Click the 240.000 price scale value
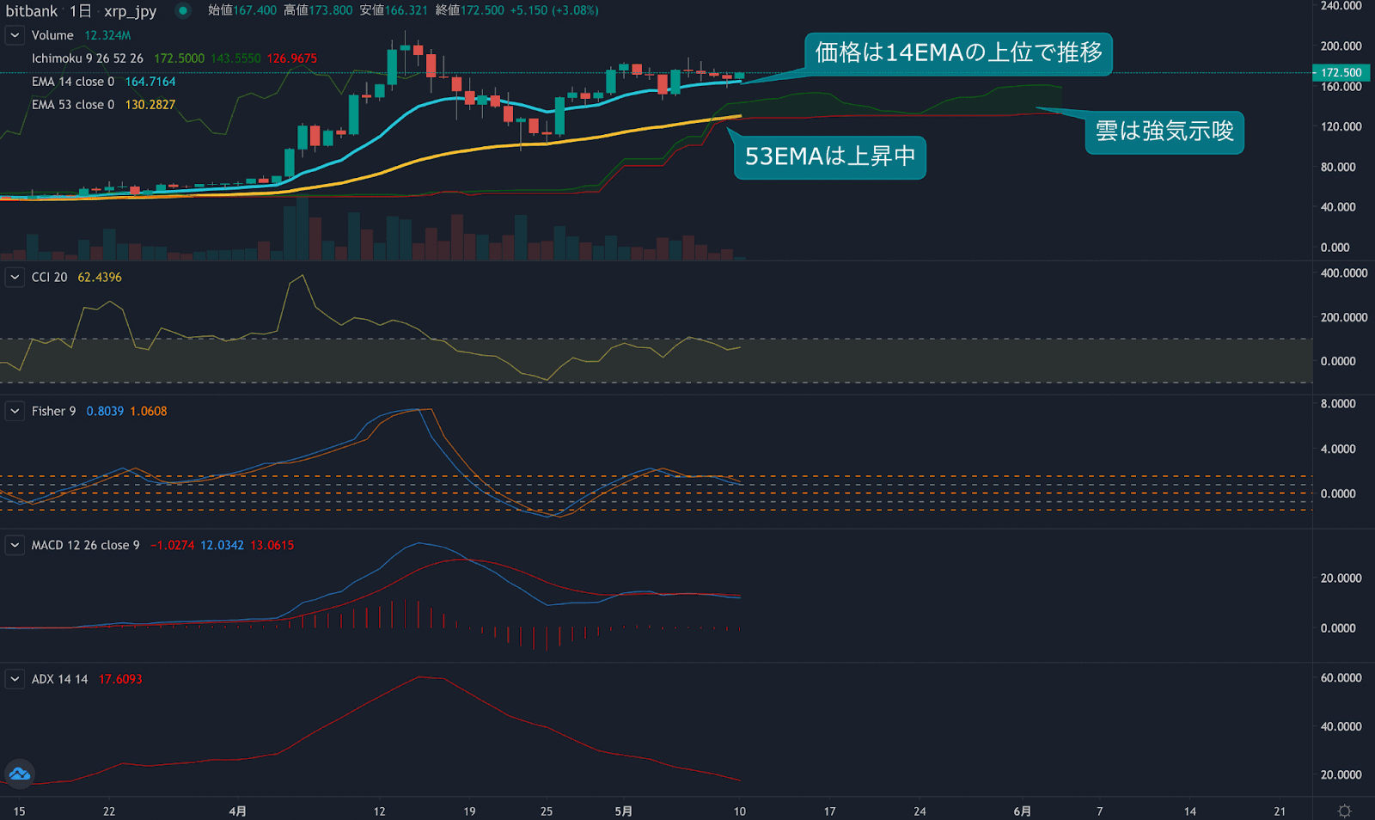This screenshot has height=820, width=1375. pyautogui.click(x=1341, y=5)
